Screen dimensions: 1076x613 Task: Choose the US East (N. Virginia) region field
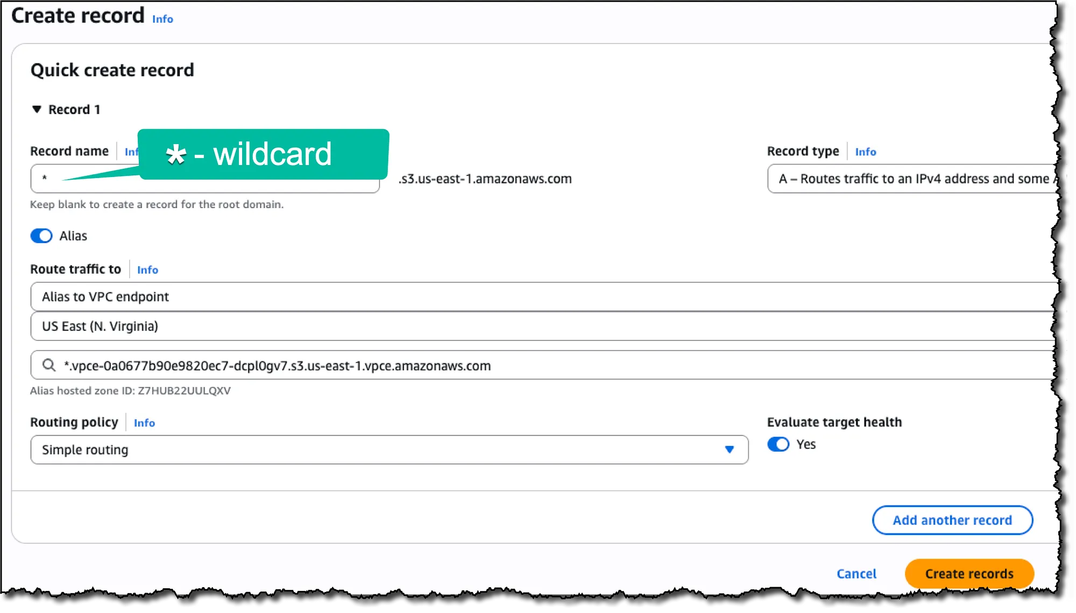(538, 326)
